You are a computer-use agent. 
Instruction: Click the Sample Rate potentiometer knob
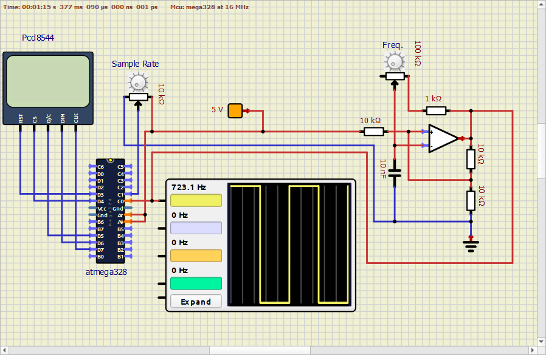[x=138, y=83]
